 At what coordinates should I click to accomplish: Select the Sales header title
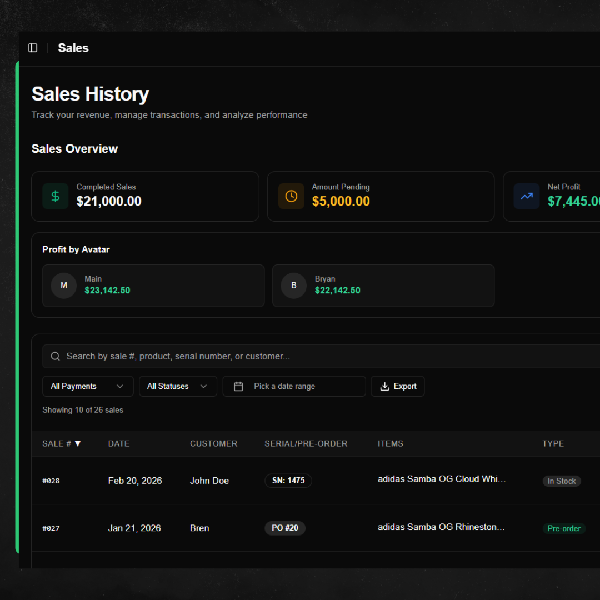tap(73, 48)
